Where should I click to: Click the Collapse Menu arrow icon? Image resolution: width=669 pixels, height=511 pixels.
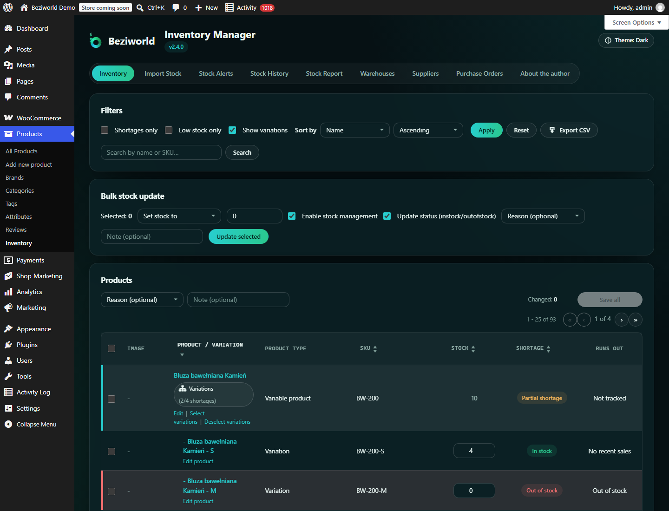(8, 424)
